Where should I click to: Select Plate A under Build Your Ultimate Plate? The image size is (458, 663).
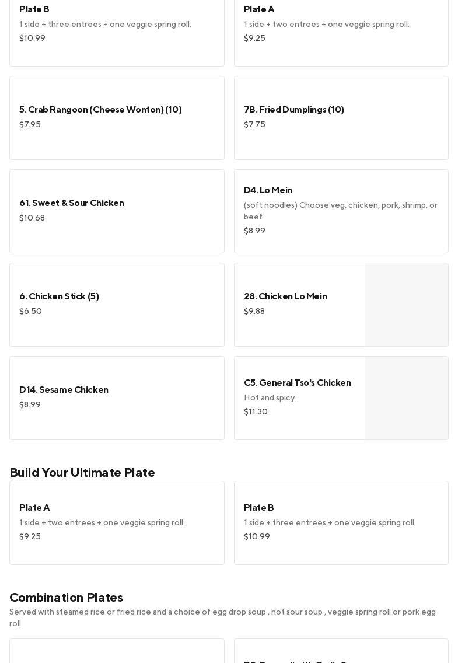point(117,522)
